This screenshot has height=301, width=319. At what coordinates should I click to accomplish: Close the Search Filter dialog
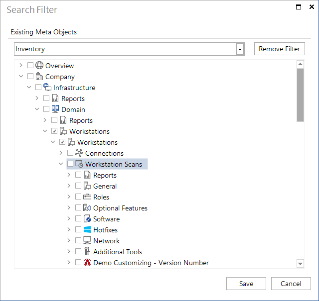(312, 7)
